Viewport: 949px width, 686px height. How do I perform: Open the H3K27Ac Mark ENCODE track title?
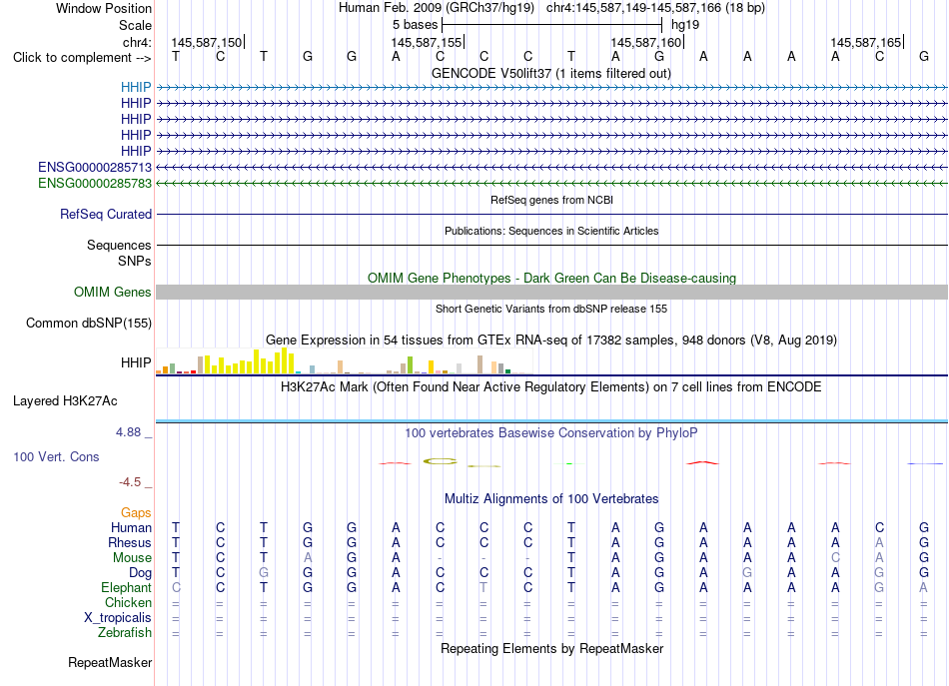pyautogui.click(x=551, y=387)
